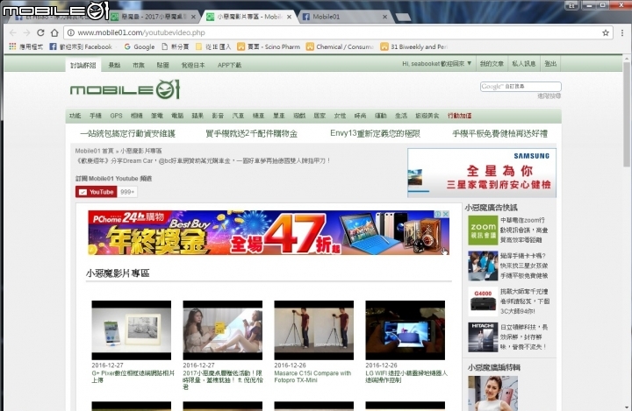Open the apps grid bookmark icon
This screenshot has width=632, height=411.
[x=12, y=46]
